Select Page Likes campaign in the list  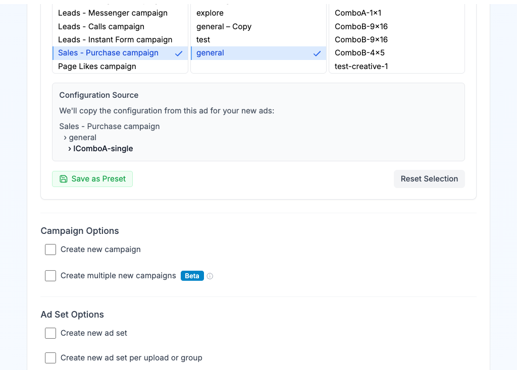click(x=97, y=67)
